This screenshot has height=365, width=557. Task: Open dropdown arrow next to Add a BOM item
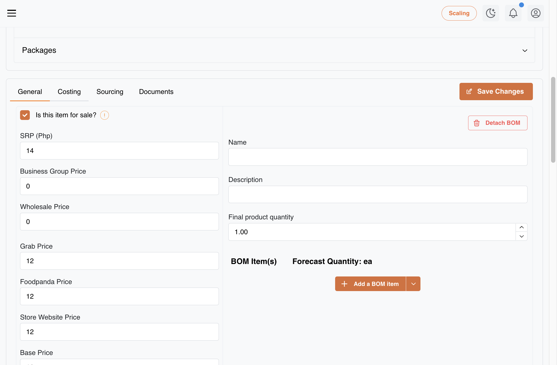(413, 284)
